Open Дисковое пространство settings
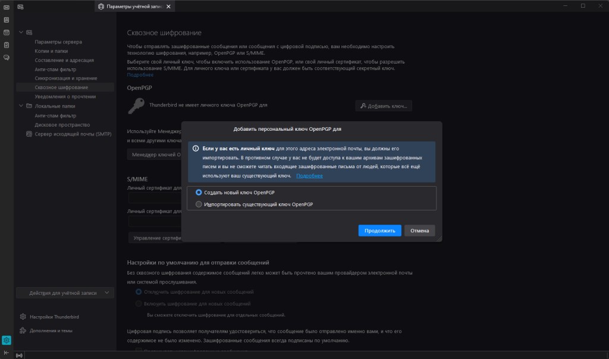The width and height of the screenshot is (609, 359). pos(62,125)
